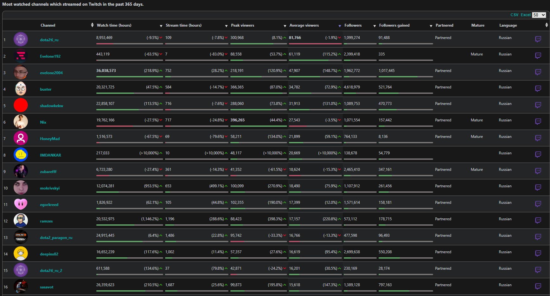Click Twitch icon for IMDANKAR
This screenshot has height=296, width=550.
[538, 154]
